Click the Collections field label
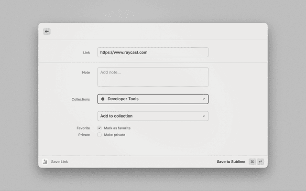The image size is (306, 191). coord(81,99)
